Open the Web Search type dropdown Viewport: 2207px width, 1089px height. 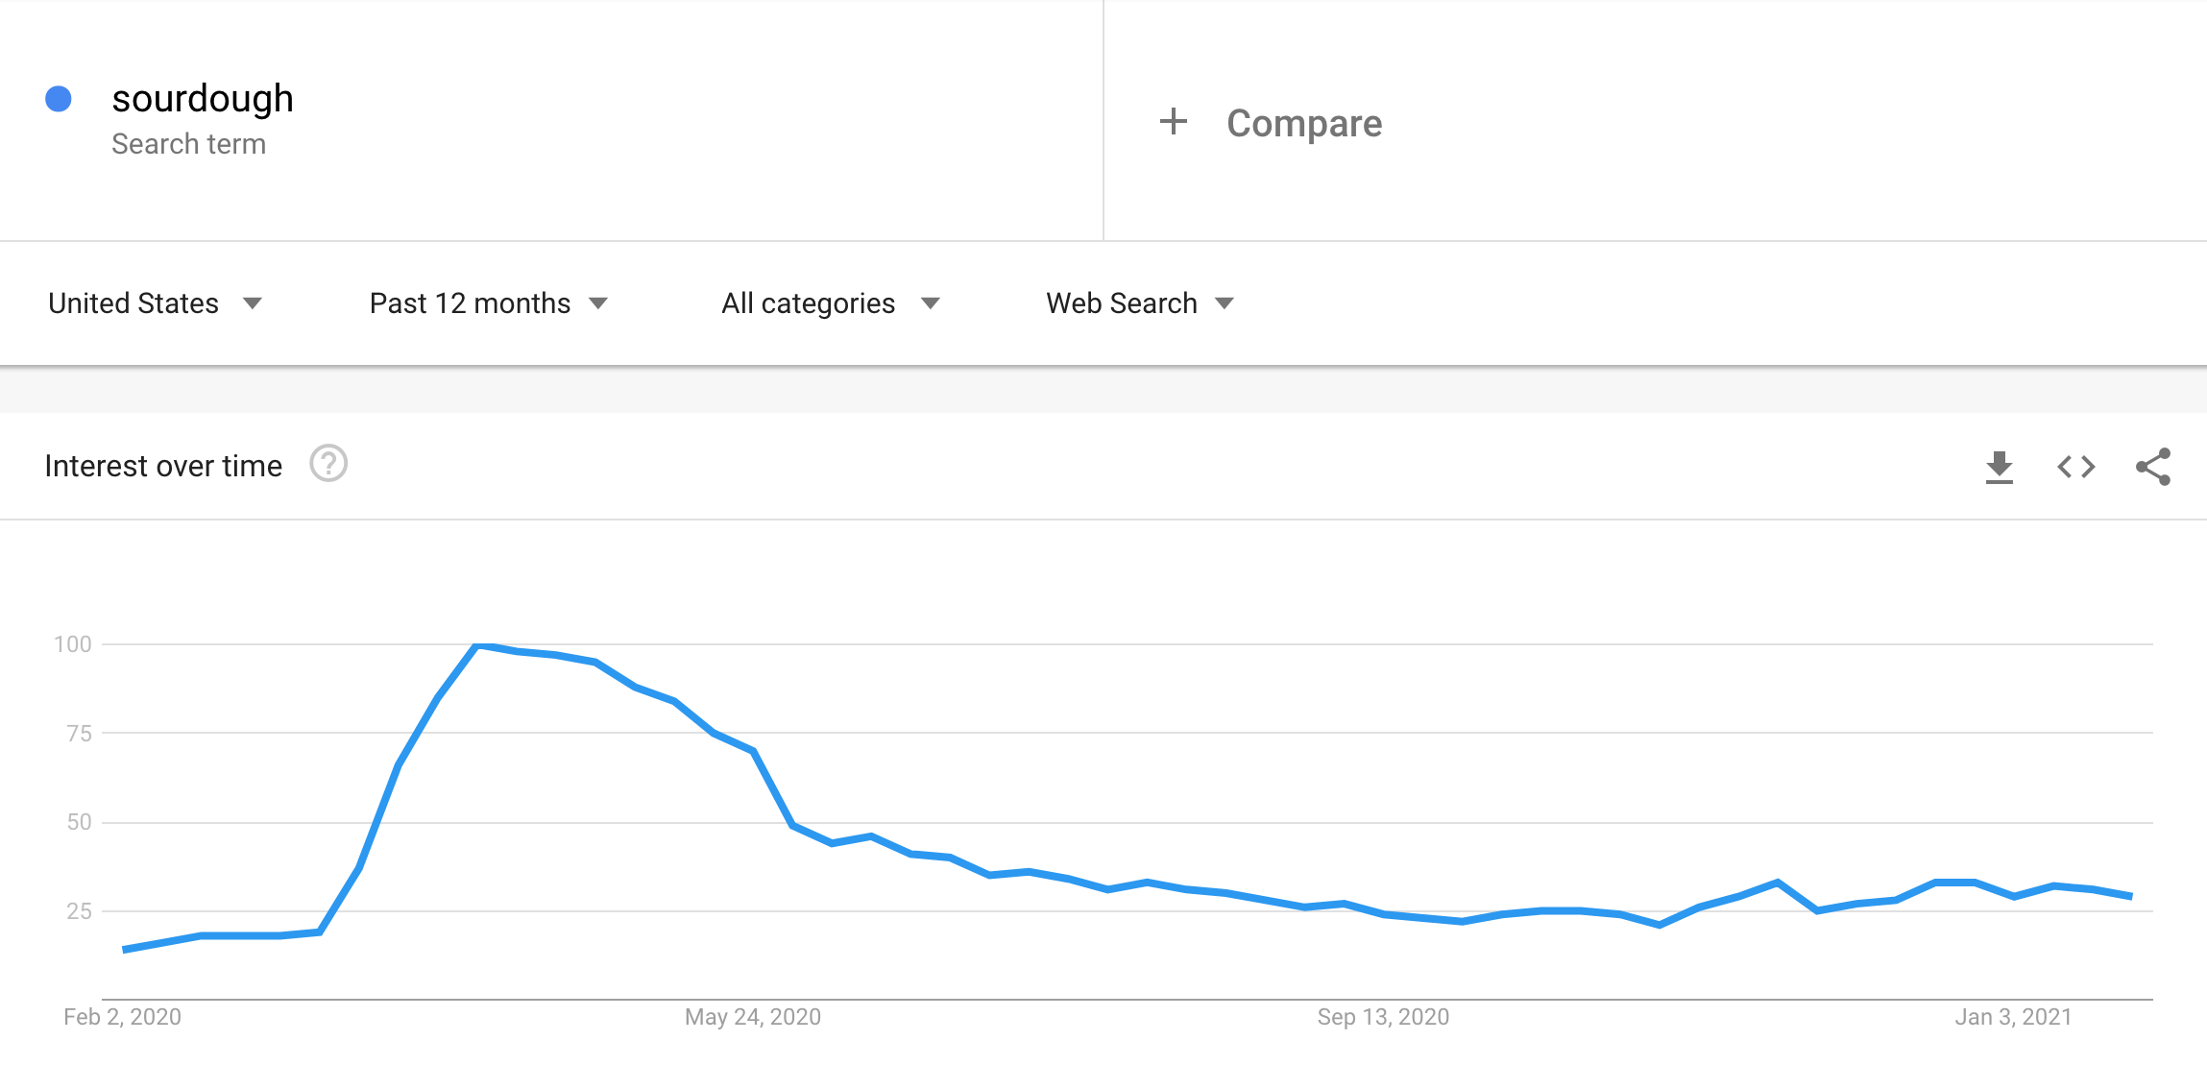click(1140, 303)
